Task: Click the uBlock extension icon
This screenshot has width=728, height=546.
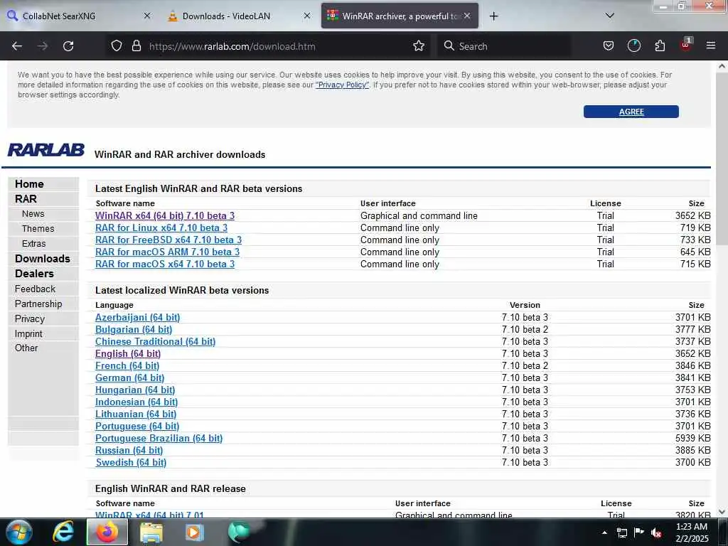Action: pos(686,45)
